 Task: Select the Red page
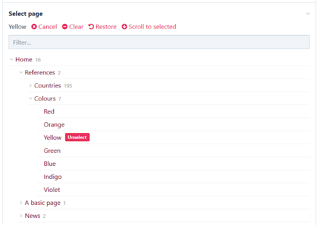49,112
